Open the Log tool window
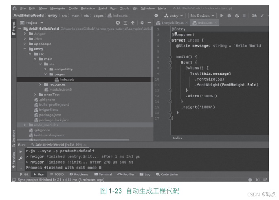 click(x=145, y=174)
